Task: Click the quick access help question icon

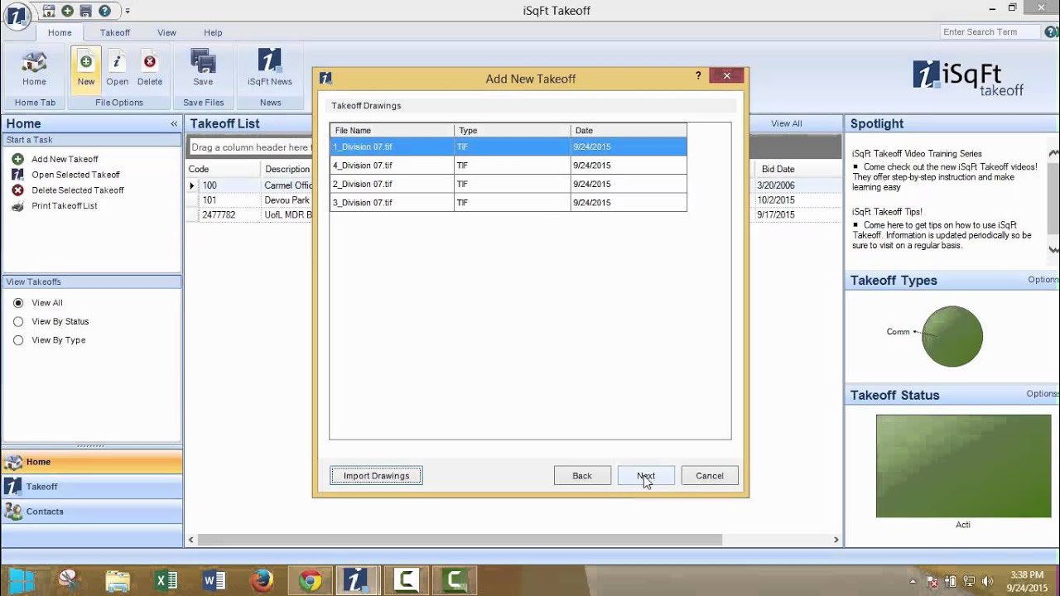Action: [x=104, y=11]
